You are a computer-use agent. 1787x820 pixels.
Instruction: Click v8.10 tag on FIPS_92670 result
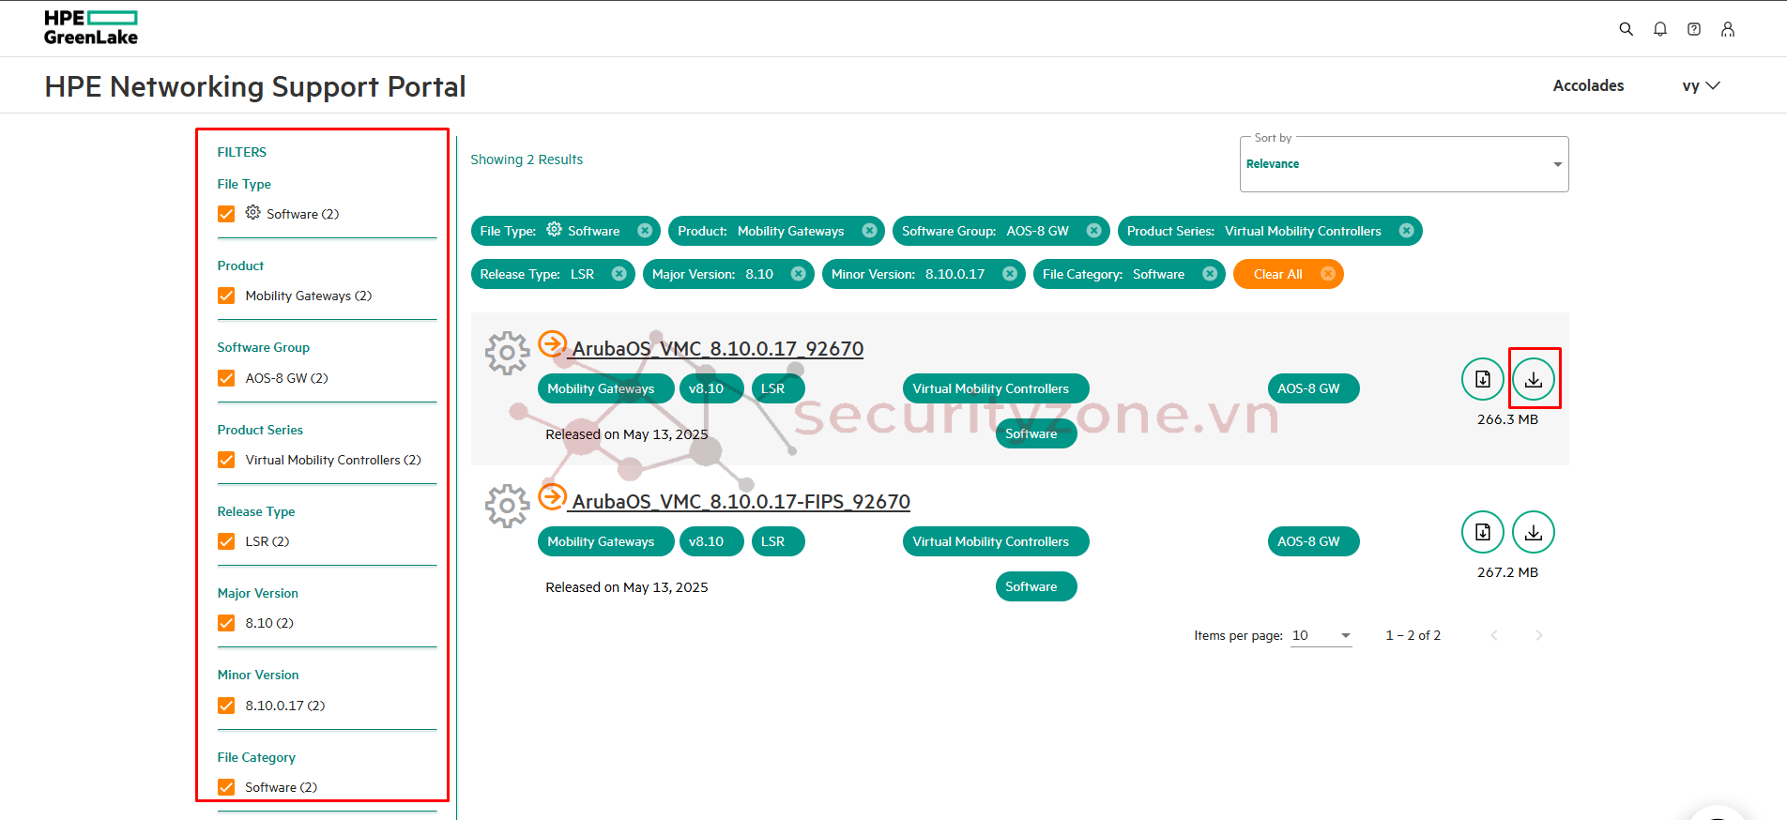[711, 541]
